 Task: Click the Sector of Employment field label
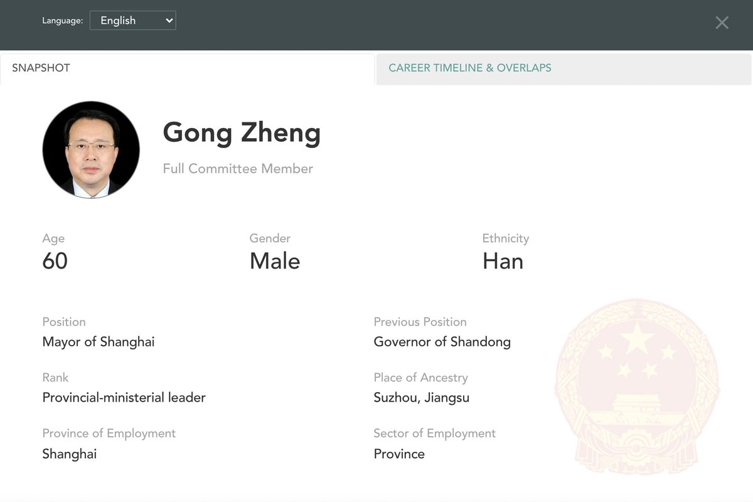[435, 434]
